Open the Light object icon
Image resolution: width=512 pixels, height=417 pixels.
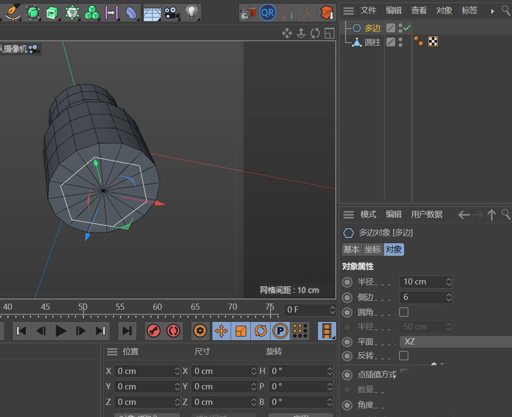[x=191, y=13]
